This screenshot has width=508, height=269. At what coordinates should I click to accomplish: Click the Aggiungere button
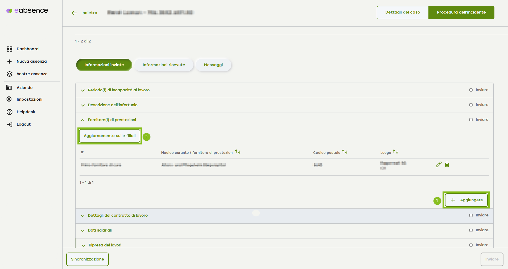[x=466, y=200]
